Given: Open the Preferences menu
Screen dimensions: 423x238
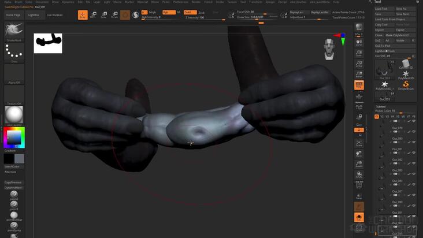Looking at the screenshot, I should click(180, 2).
